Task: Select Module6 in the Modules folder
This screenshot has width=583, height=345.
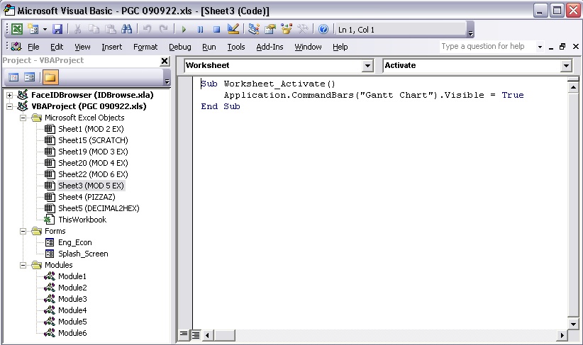Action: click(x=72, y=333)
